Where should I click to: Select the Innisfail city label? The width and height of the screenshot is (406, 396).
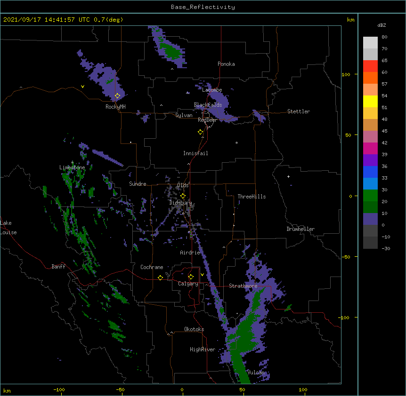coord(195,153)
